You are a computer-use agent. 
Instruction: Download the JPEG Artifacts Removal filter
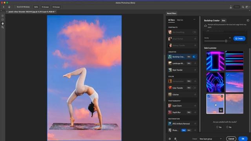pyautogui.click(x=195, y=124)
